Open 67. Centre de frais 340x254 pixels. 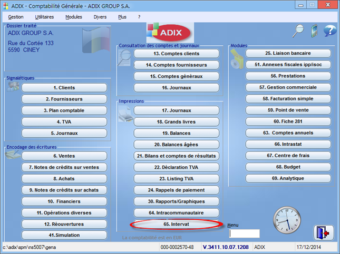click(288, 155)
